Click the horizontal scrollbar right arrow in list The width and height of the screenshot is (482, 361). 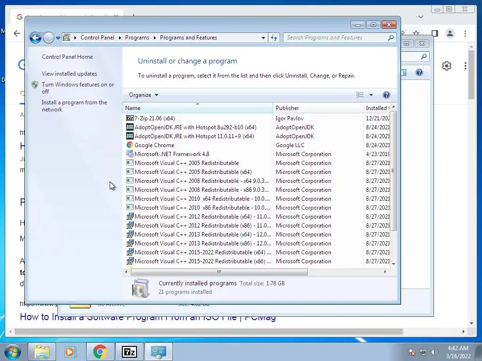point(385,272)
